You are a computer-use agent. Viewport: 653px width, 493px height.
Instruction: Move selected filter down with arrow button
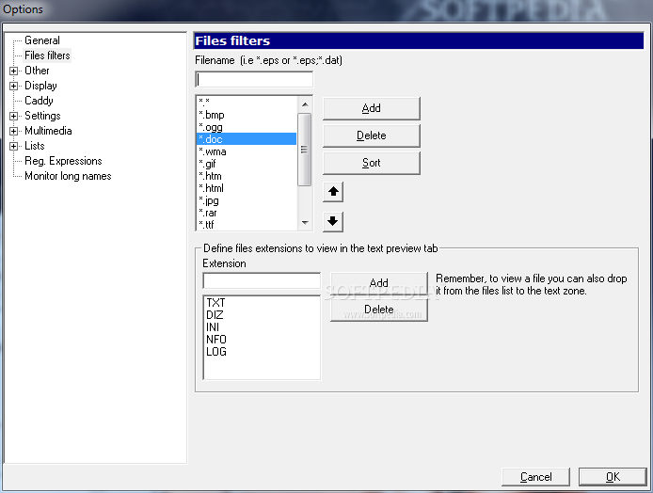point(333,221)
